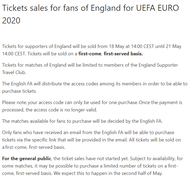
Task: Click the 'Only fans who have received an email' line
Action: [x=88, y=132]
